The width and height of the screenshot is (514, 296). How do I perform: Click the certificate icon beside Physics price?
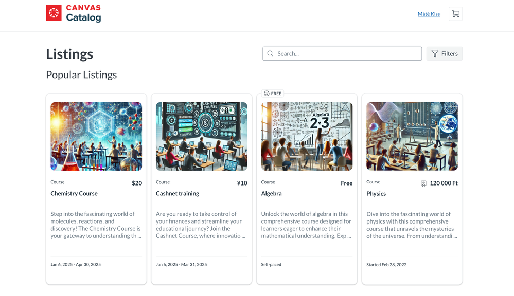423,183
